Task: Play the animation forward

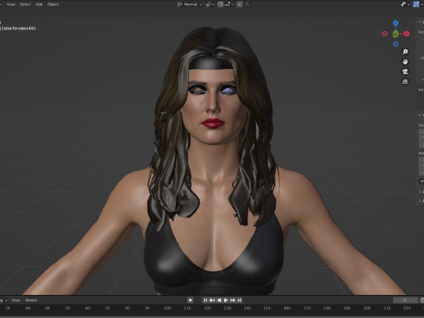Action: pyautogui.click(x=225, y=300)
